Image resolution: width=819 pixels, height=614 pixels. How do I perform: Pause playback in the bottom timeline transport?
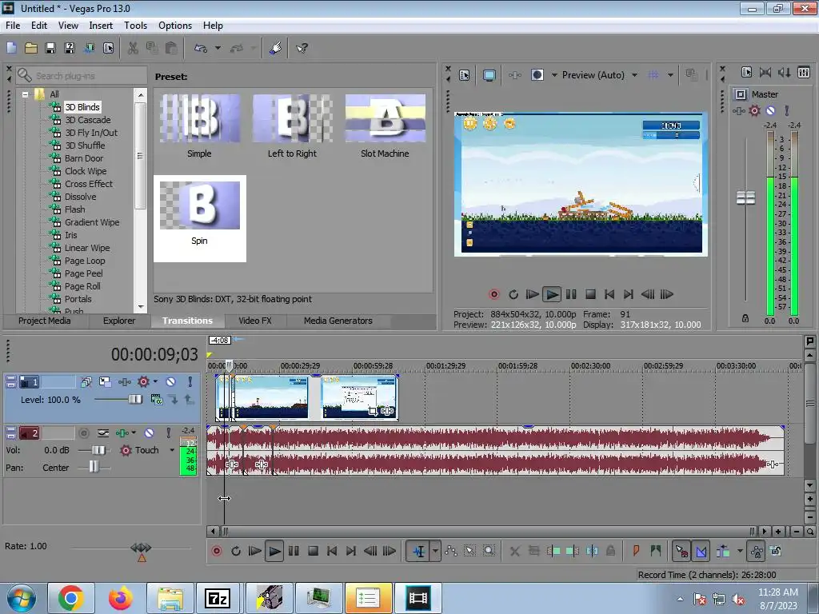[294, 551]
